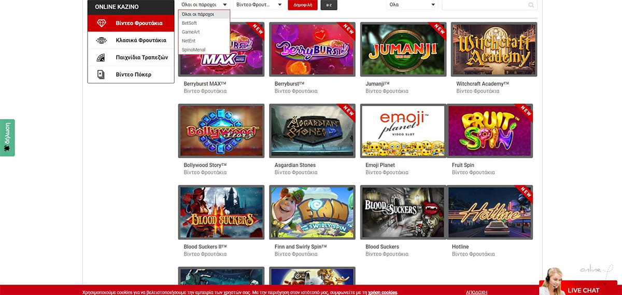Select GameArt from provider dropdown list
622x295 pixels.
(x=204, y=32)
